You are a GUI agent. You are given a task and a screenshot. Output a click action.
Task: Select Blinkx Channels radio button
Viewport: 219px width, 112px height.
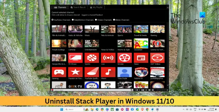[114, 20]
